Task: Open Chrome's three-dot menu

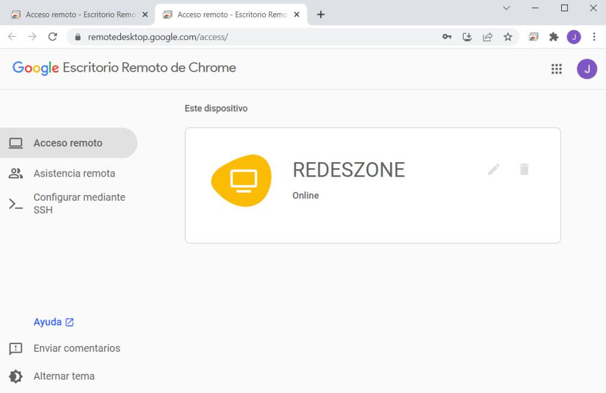Action: [594, 36]
